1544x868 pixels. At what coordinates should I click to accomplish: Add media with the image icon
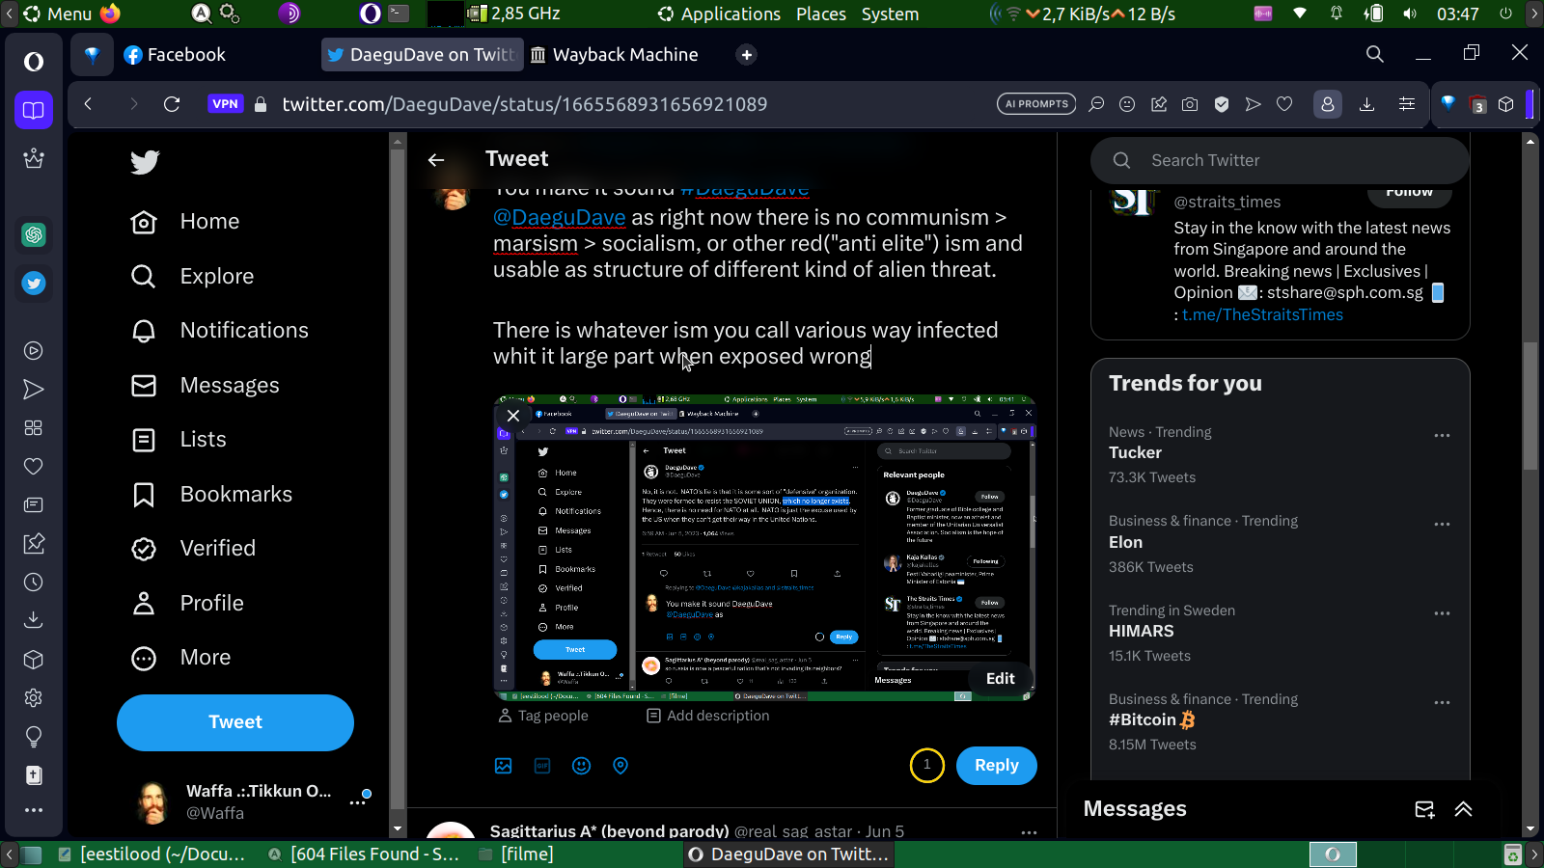[504, 766]
